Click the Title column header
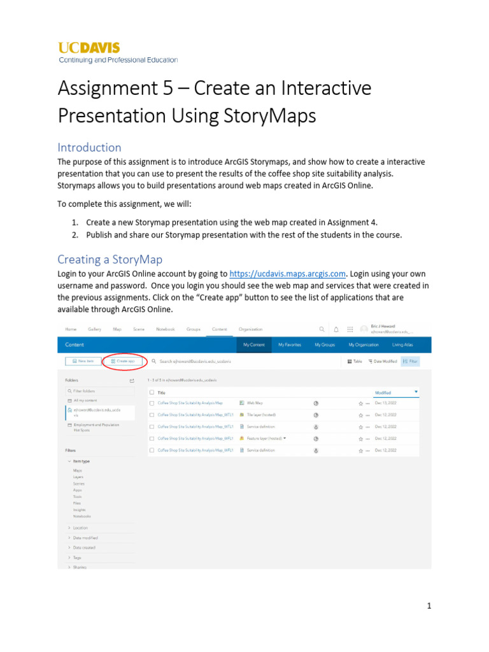The height and width of the screenshot is (652, 489). (x=161, y=392)
